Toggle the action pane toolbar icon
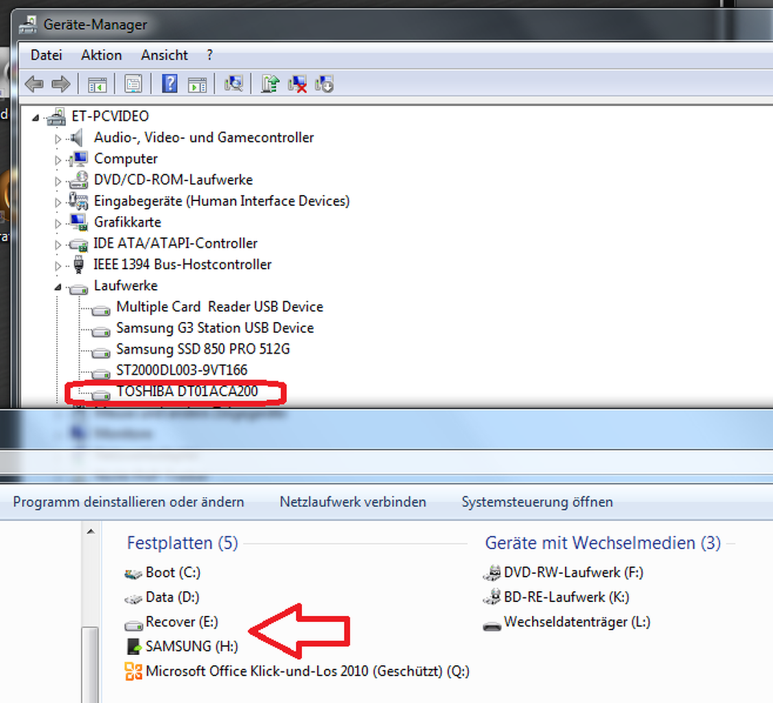This screenshot has width=773, height=703. [197, 84]
